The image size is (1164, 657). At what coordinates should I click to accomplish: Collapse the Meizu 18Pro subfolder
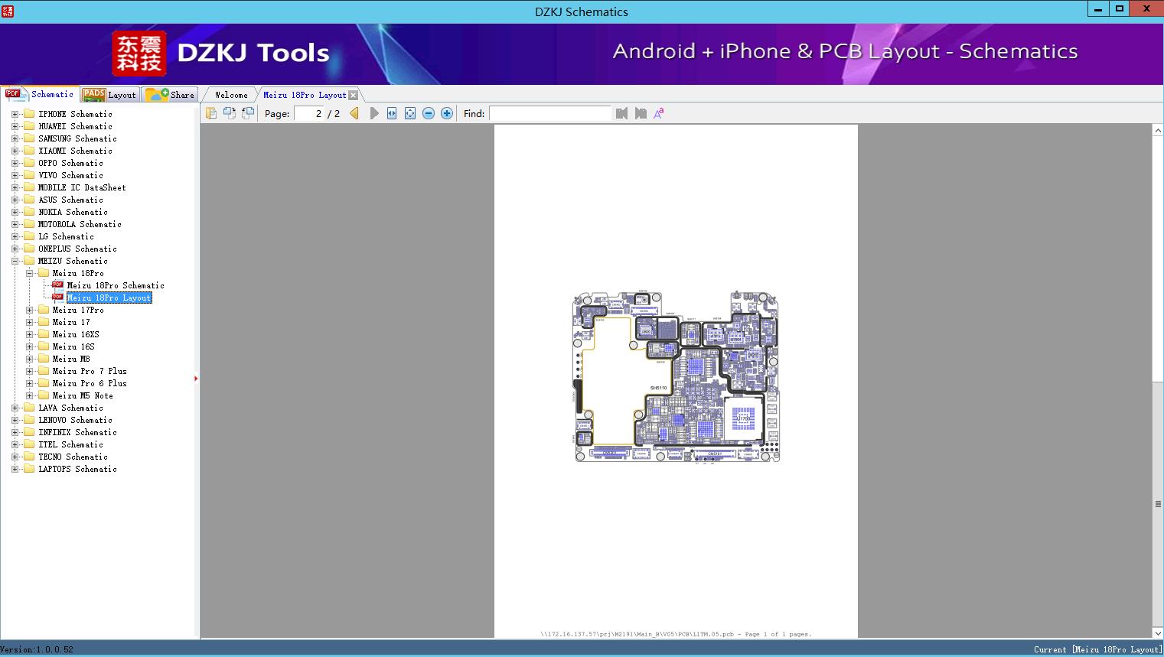tap(29, 273)
